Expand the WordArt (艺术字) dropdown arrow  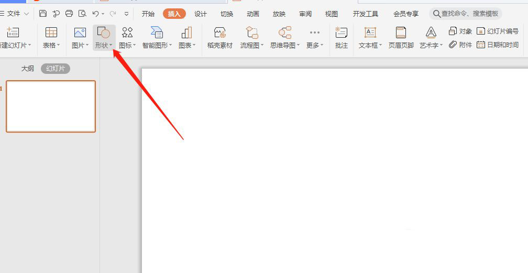point(441,45)
